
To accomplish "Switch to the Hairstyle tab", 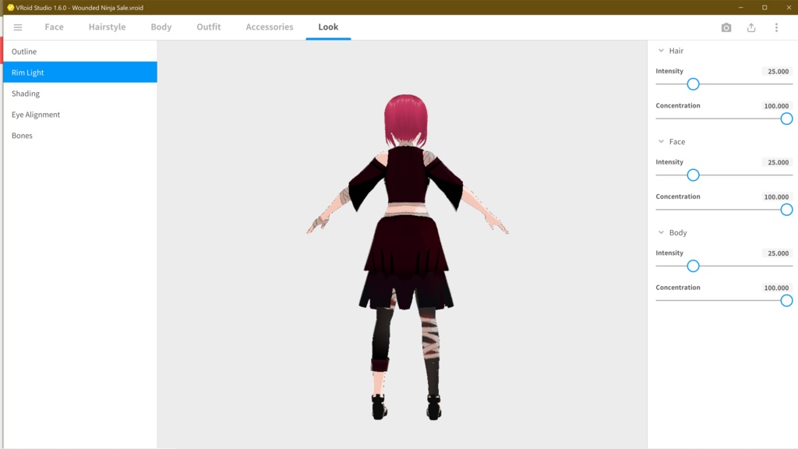I will 106,27.
